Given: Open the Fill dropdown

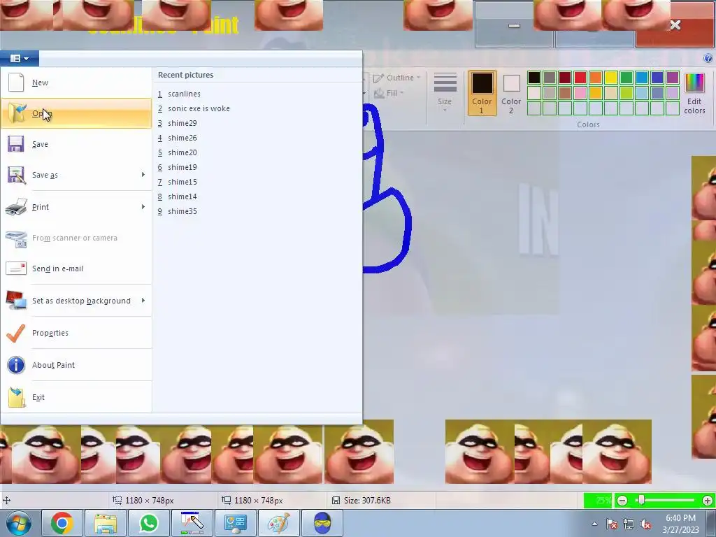Looking at the screenshot, I should (x=389, y=93).
